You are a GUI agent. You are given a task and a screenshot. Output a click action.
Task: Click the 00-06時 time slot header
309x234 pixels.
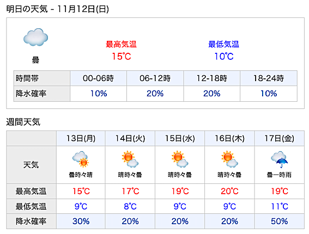(98, 78)
